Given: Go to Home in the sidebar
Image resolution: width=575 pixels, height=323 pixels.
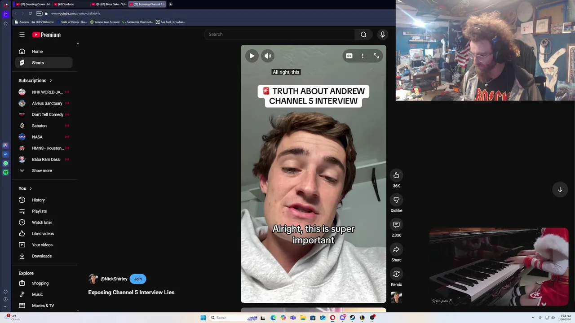Looking at the screenshot, I should click(44, 52).
